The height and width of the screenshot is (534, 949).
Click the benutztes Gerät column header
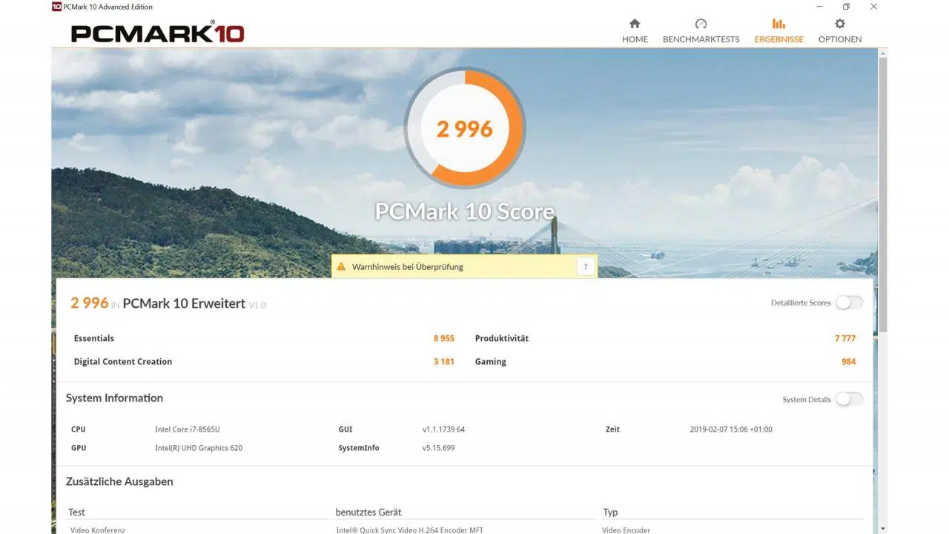[368, 512]
